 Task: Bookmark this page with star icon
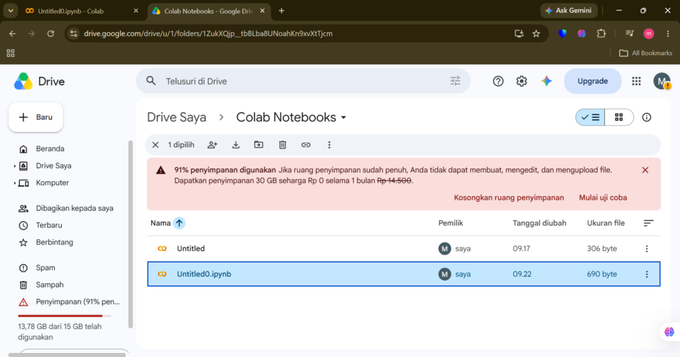(x=536, y=33)
